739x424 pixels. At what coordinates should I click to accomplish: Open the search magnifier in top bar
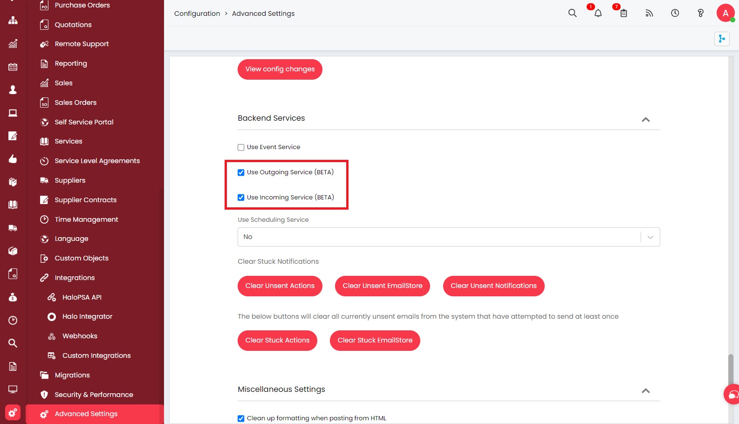point(572,13)
